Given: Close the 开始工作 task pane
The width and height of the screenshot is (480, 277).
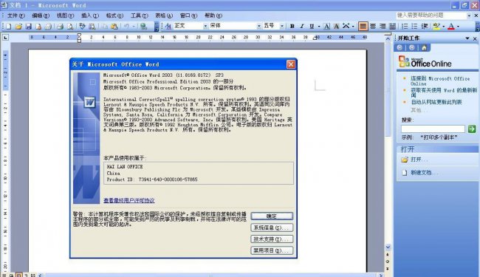Looking at the screenshot, I should tap(475, 38).
